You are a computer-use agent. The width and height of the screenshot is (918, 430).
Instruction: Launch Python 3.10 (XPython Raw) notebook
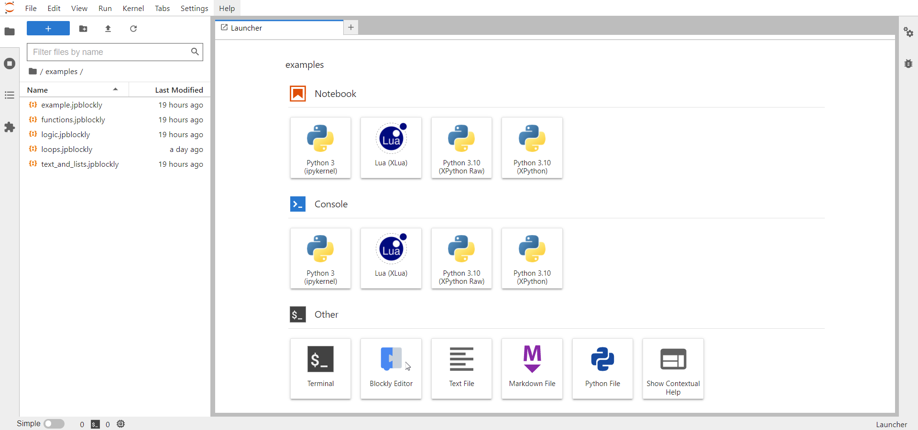(461, 148)
